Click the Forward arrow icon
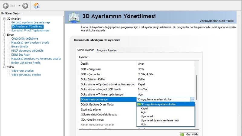Screen dimensions: 242x136 coord(25,6)
